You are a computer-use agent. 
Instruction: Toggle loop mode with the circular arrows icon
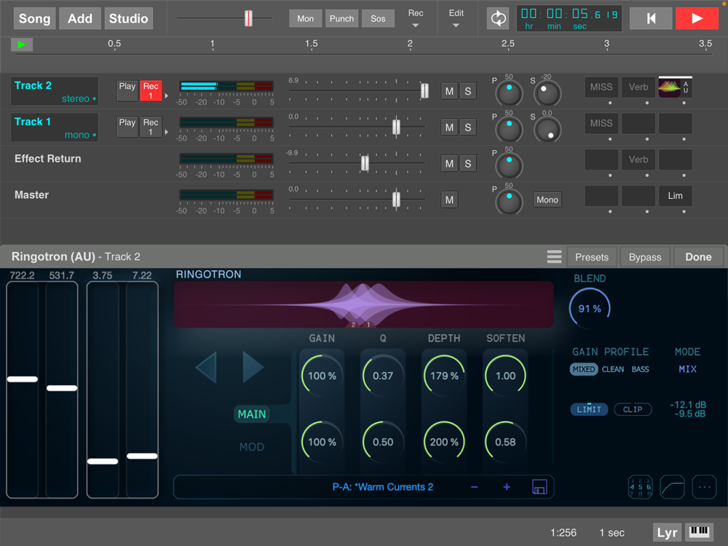pyautogui.click(x=498, y=19)
